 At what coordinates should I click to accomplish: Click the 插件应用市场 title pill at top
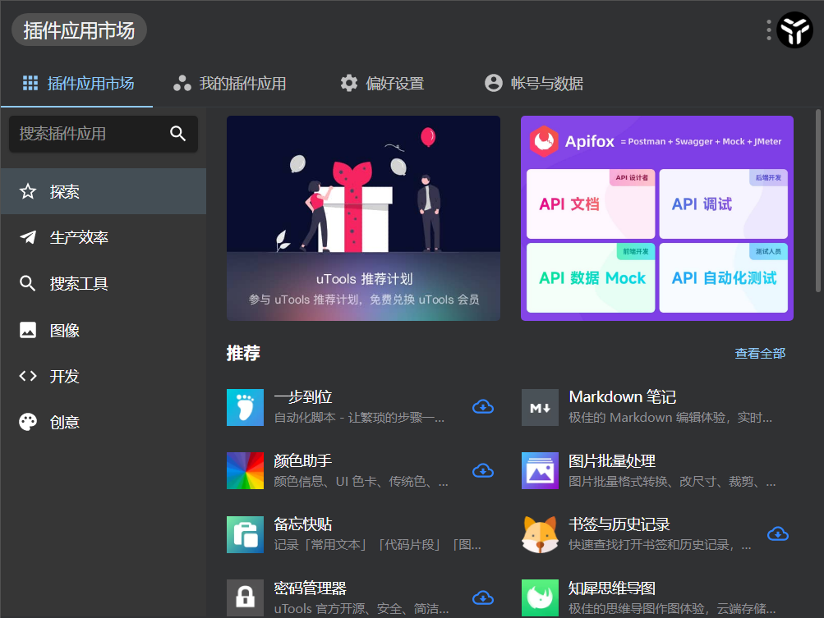79,30
